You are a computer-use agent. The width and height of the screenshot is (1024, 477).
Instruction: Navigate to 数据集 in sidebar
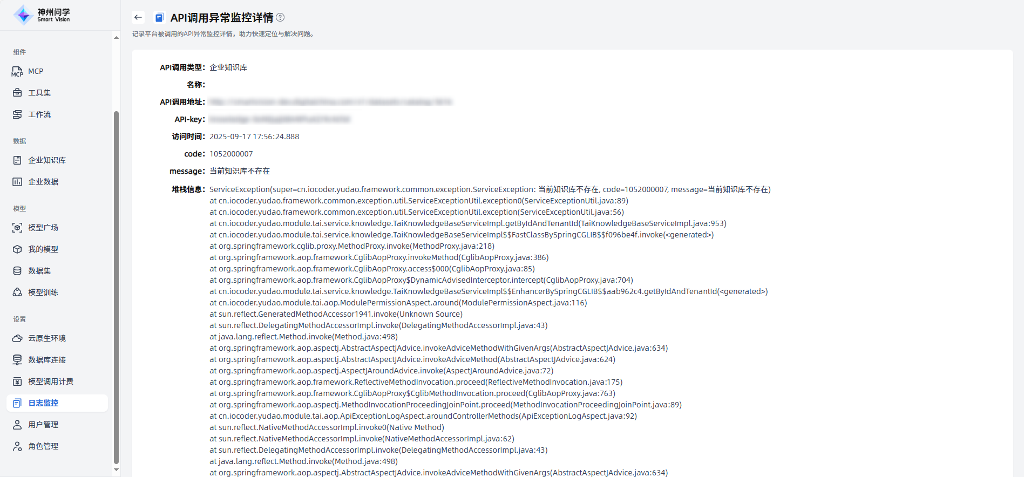point(39,271)
